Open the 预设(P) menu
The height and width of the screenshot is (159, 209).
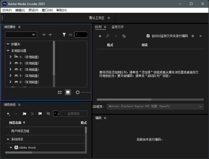click(34, 10)
